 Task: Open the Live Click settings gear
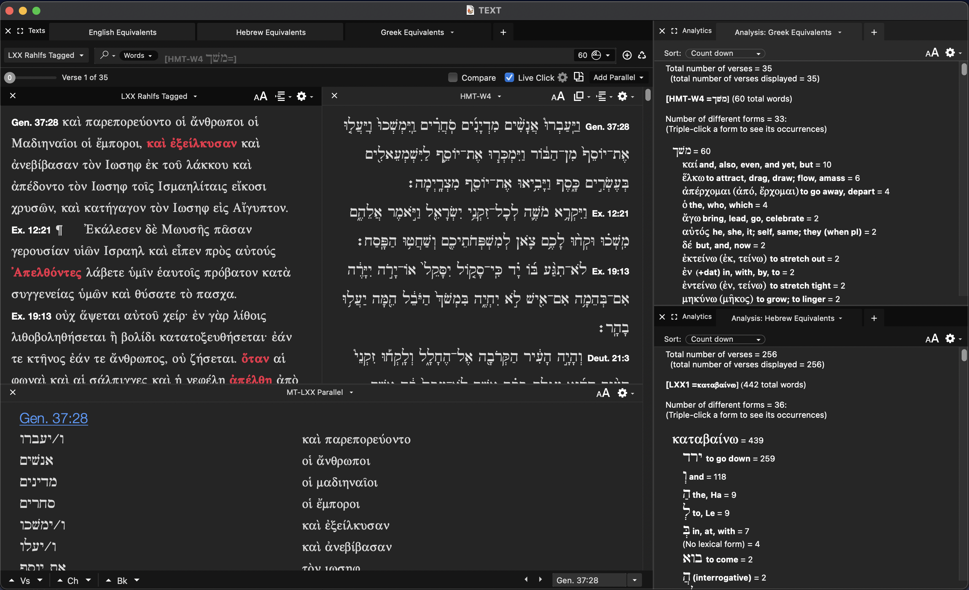pyautogui.click(x=563, y=77)
